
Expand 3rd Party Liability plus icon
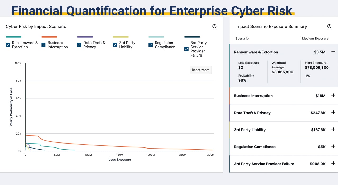click(333, 129)
